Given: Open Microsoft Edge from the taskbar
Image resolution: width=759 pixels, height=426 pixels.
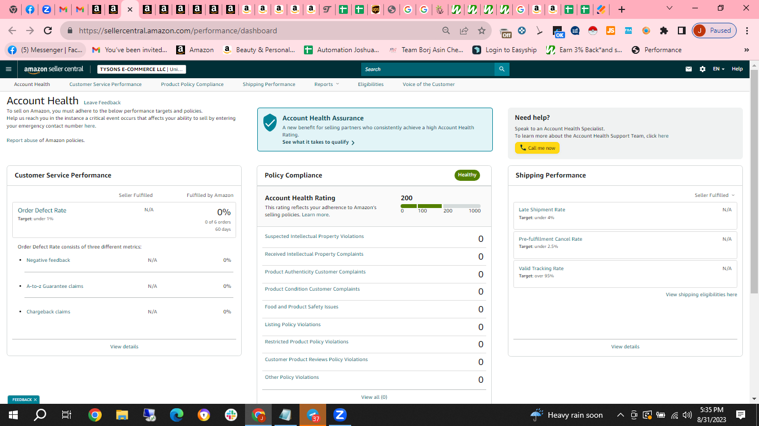Looking at the screenshot, I should pyautogui.click(x=177, y=415).
